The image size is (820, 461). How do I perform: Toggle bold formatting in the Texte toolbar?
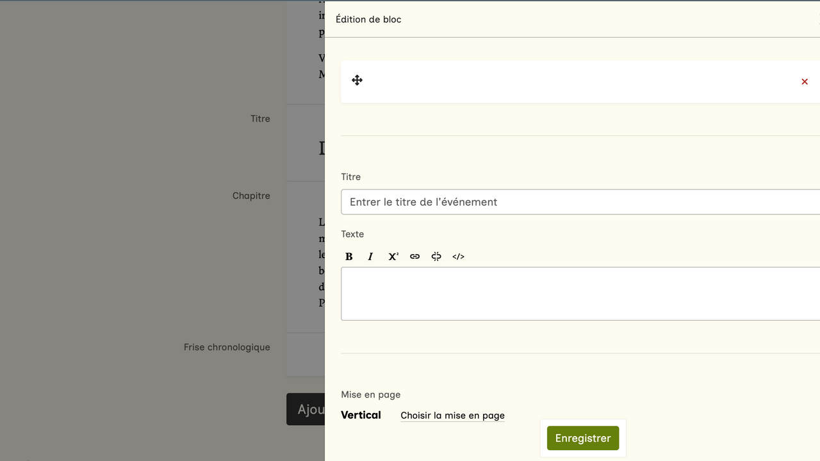349,257
